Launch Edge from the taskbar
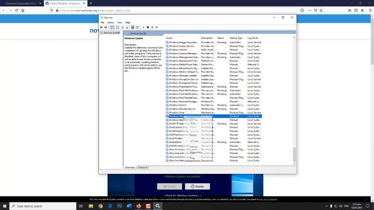Viewport: 374px width, 210px height. tap(110, 206)
